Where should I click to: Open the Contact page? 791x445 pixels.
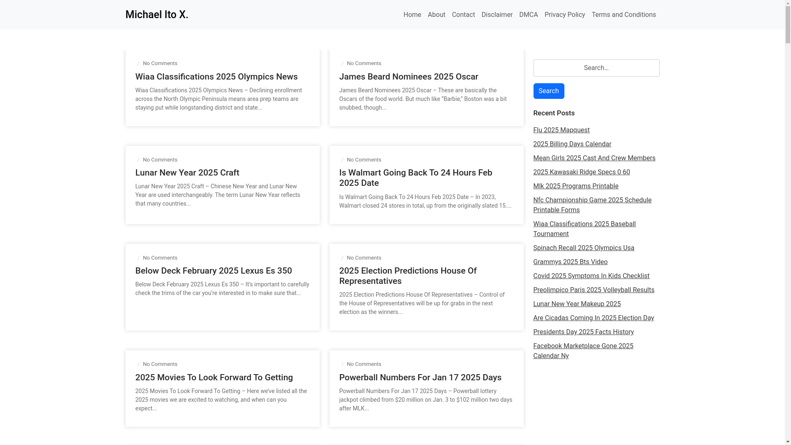pos(463,15)
